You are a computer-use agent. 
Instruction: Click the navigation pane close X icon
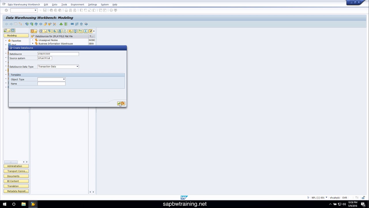click(x=13, y=30)
